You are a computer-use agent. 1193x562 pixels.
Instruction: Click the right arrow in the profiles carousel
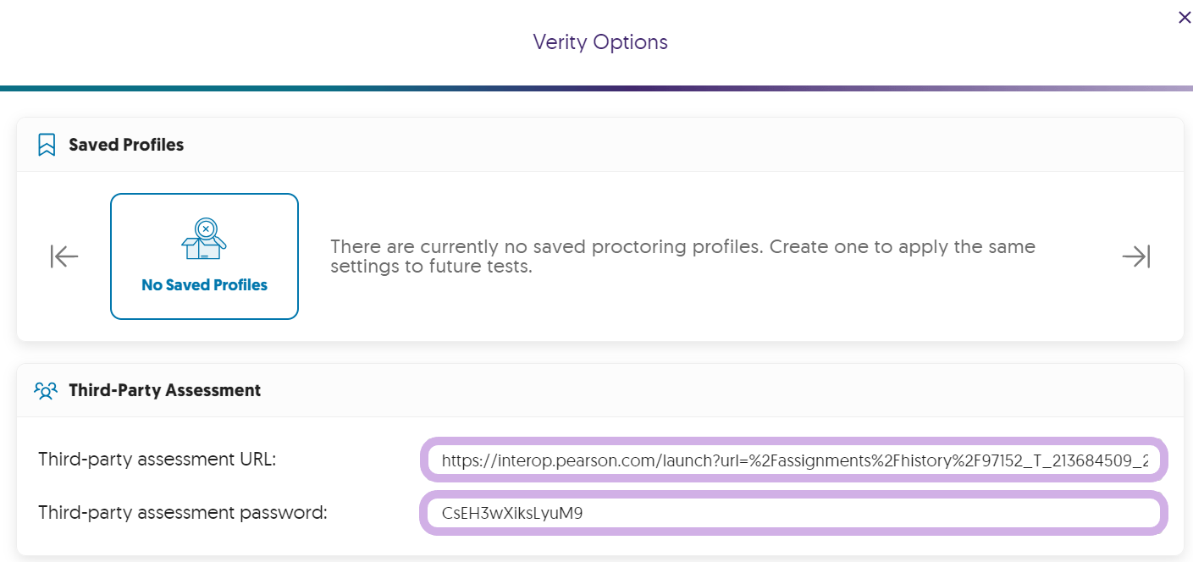click(x=1136, y=256)
